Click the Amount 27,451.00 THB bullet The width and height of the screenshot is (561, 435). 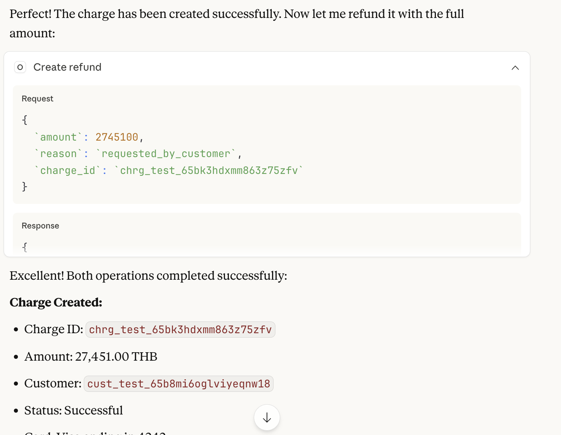[91, 357]
